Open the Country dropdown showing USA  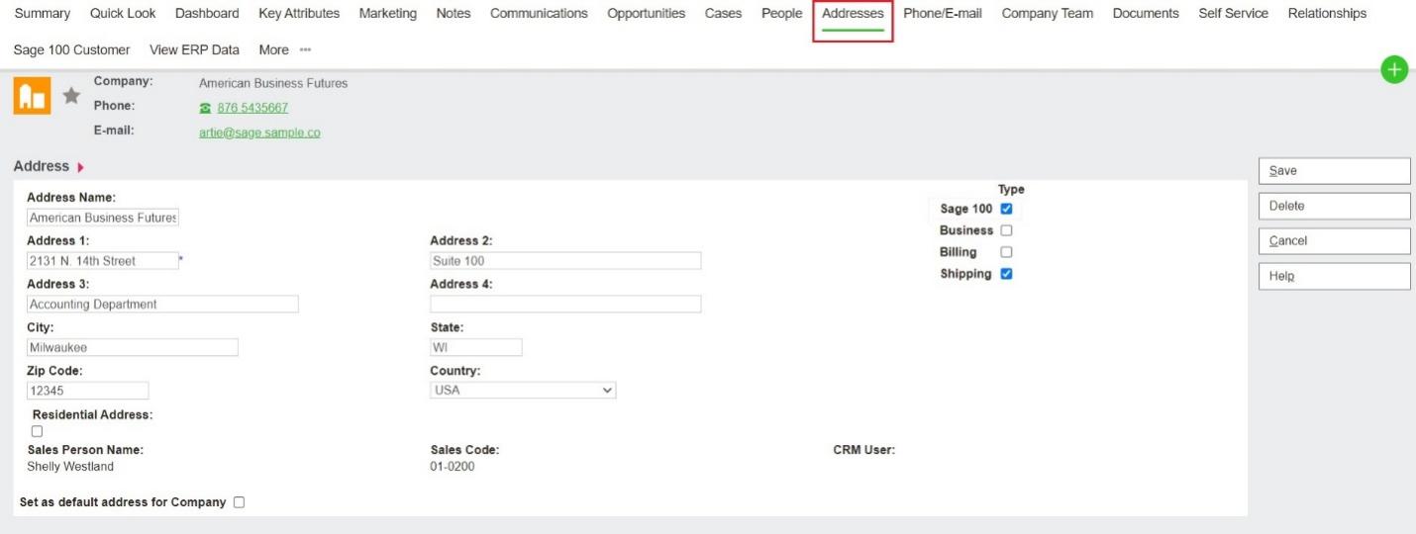pos(523,391)
